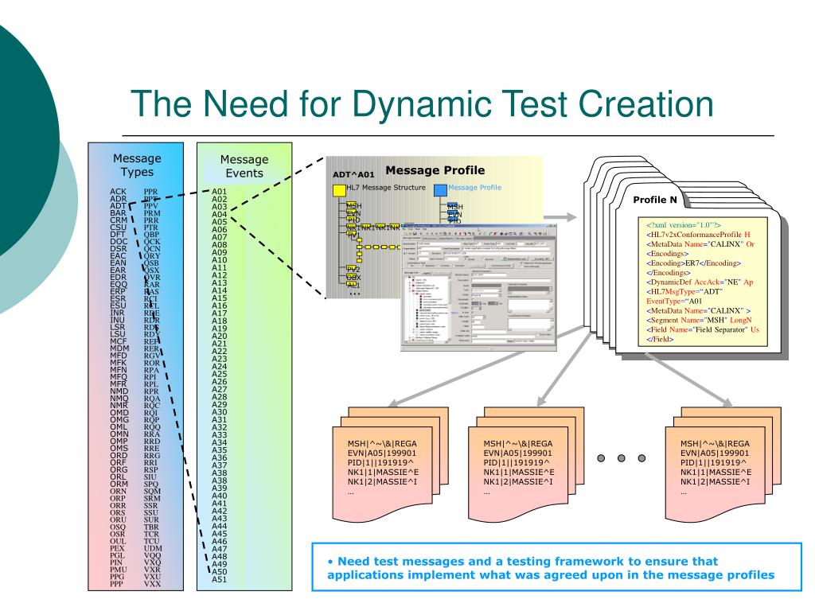Click the Message Profile heading text
This screenshot has height=611, width=815.
click(x=435, y=170)
